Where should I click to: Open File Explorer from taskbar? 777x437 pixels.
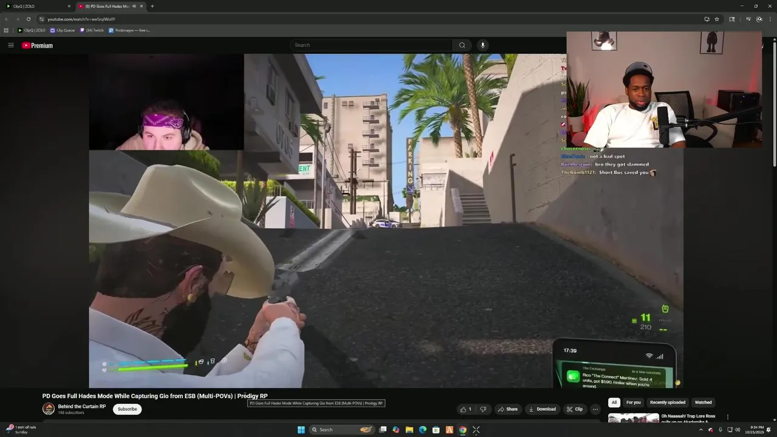(409, 430)
